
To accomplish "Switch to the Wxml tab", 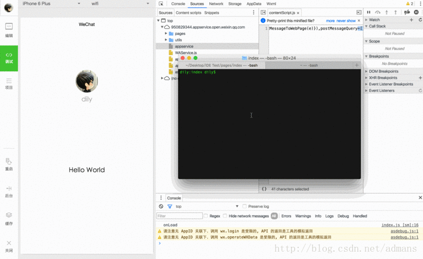I will 271,4.
